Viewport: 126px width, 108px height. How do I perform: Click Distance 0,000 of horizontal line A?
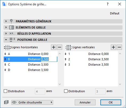point(38,54)
